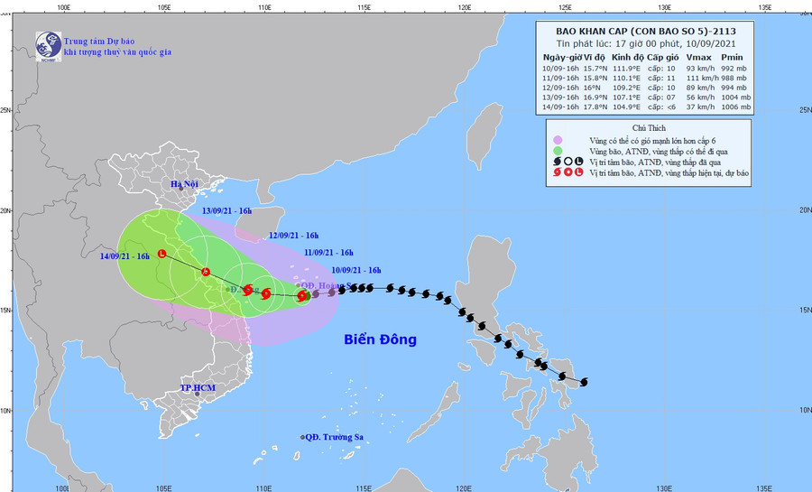Image resolution: width=812 pixels, height=492 pixels.
Task: Click the red L marker for 14/09/21
Action: [x=162, y=254]
